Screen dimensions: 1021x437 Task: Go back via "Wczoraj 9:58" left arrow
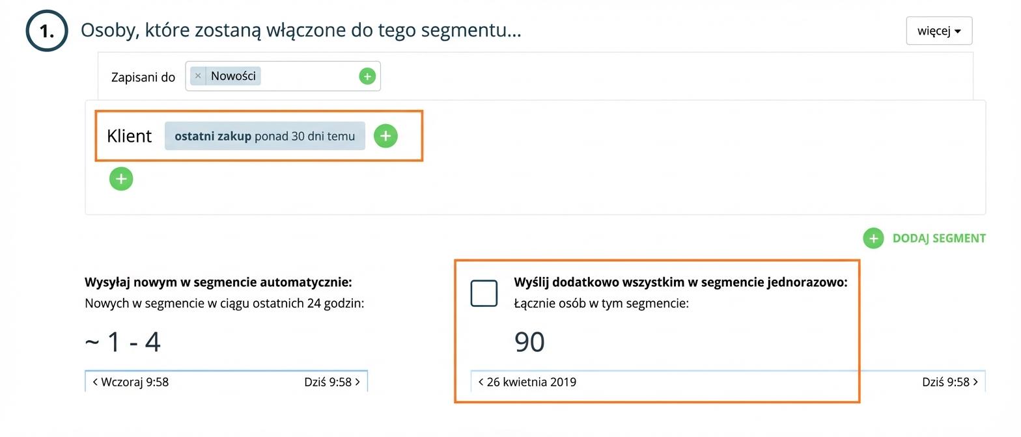click(x=96, y=382)
